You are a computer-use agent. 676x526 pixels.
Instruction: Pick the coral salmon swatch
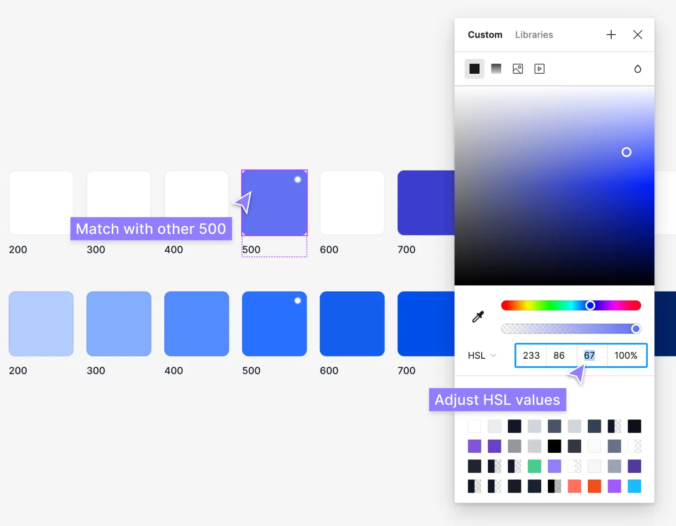(x=574, y=486)
